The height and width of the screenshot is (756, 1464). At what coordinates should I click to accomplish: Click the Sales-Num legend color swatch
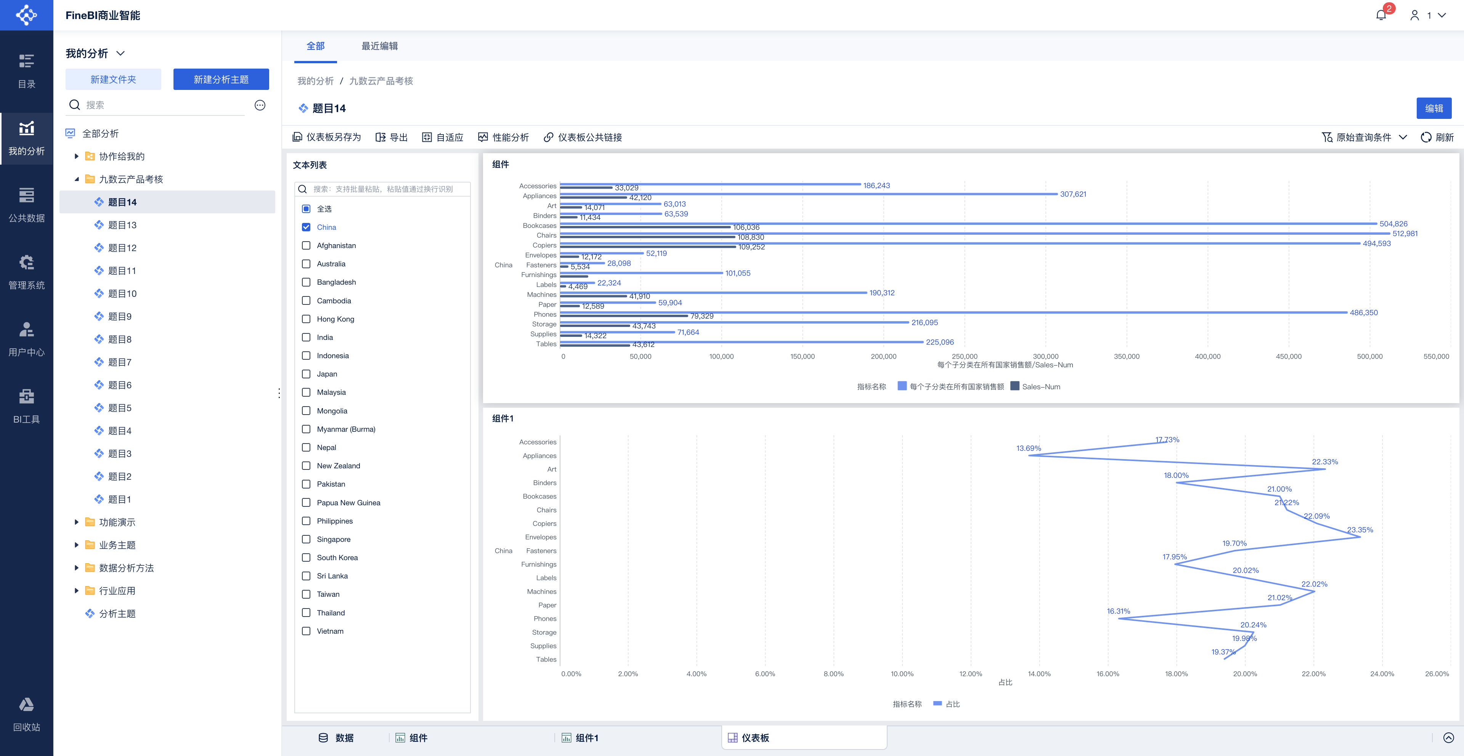click(1015, 386)
